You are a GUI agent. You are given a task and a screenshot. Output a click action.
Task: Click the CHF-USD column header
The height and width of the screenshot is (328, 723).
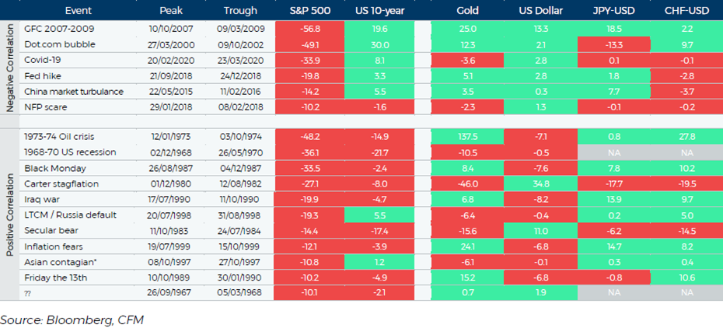coord(685,11)
